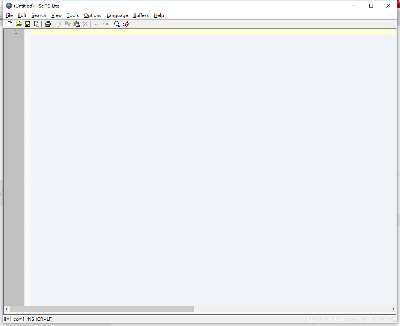Click the Undo arrow icon
Screen dimensions: 400x326
click(x=97, y=24)
